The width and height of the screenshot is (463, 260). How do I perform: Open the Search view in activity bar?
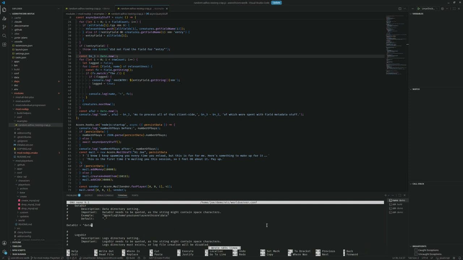click(x=4, y=36)
